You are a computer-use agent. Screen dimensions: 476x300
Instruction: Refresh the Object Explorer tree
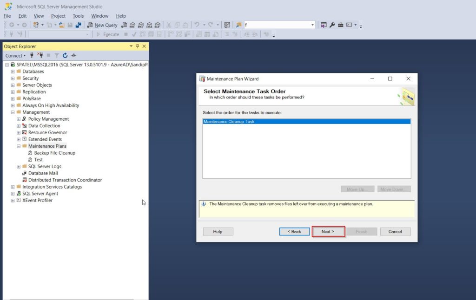click(x=65, y=56)
